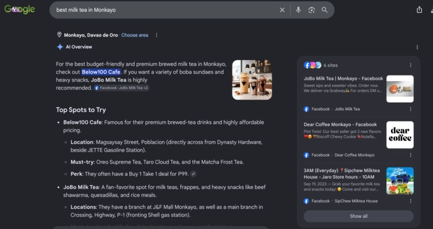Click the Monkayo, Davao de Oro location text
433x229 pixels.
(91, 35)
